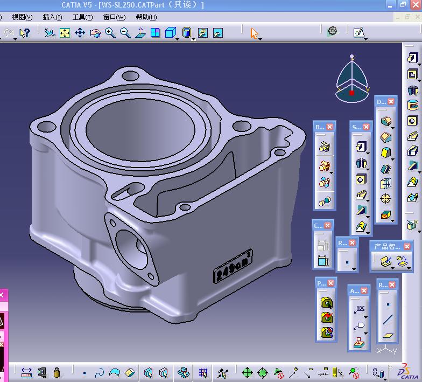Image resolution: width=422 pixels, height=382 pixels.
Task: Open the 帮助(H) menu
Action: click(x=146, y=17)
